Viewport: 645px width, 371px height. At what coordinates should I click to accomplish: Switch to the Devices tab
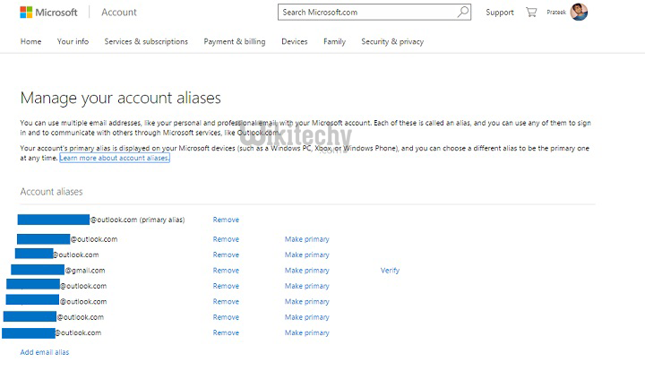[x=294, y=41]
